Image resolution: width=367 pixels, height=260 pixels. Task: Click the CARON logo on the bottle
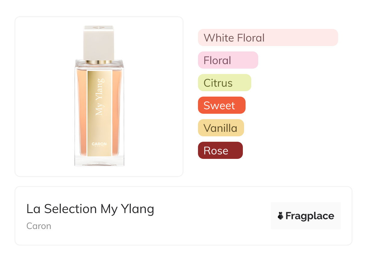(x=99, y=144)
